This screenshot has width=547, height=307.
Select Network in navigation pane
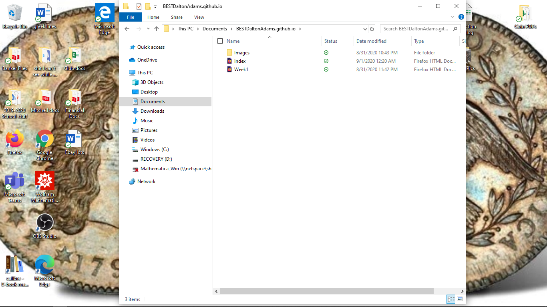point(146,181)
